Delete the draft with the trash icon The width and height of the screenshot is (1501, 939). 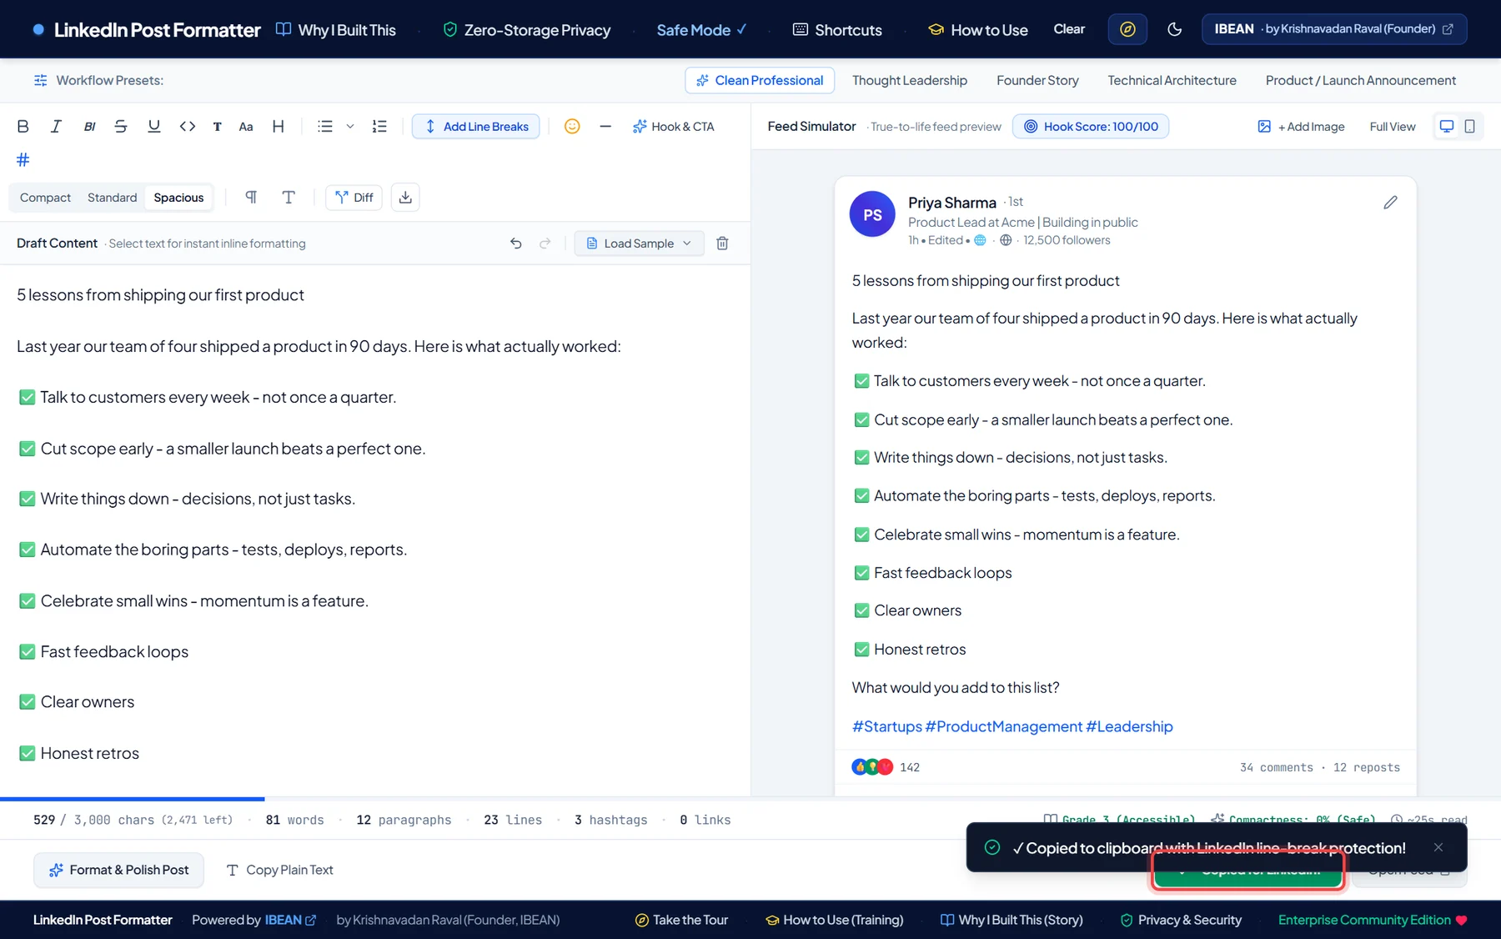[x=723, y=244]
